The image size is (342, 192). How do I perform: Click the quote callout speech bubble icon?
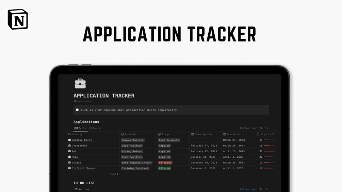click(x=77, y=110)
